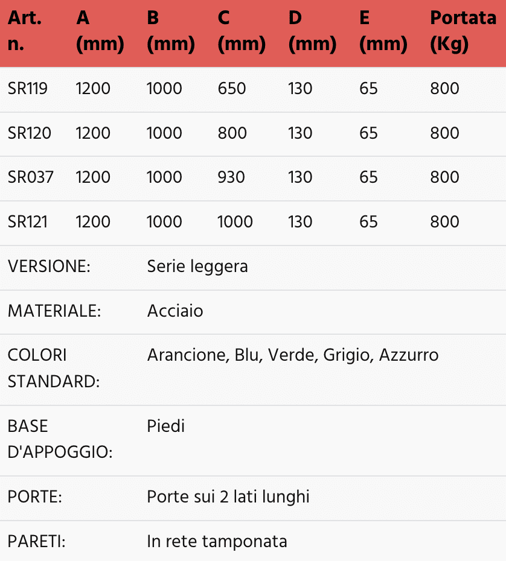Viewport: 506px width, 561px height.
Task: Click the E (mm) column header
Action: [383, 31]
